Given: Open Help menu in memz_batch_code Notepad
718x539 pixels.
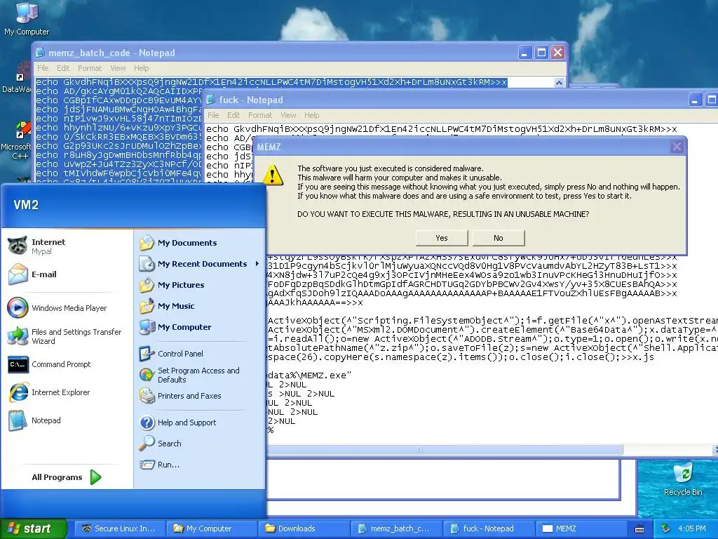Looking at the screenshot, I should [x=142, y=68].
